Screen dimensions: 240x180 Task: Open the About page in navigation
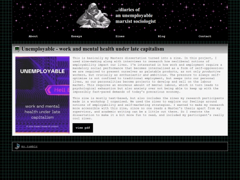click(33, 36)
